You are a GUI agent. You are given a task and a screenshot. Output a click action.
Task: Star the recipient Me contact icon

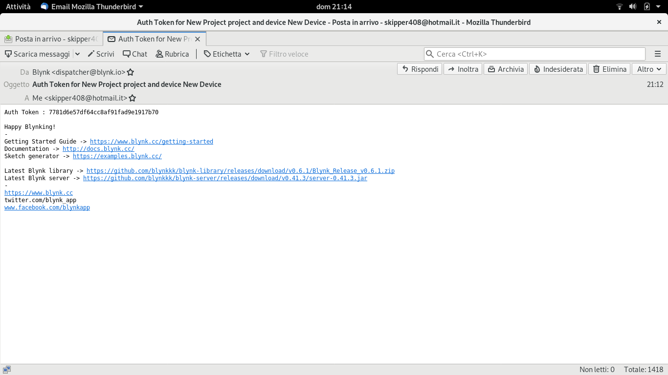coord(132,98)
